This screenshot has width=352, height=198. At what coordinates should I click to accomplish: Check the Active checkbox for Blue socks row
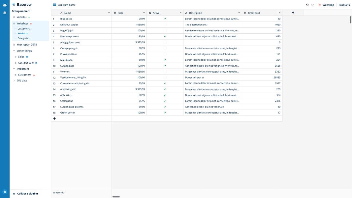coord(165,18)
